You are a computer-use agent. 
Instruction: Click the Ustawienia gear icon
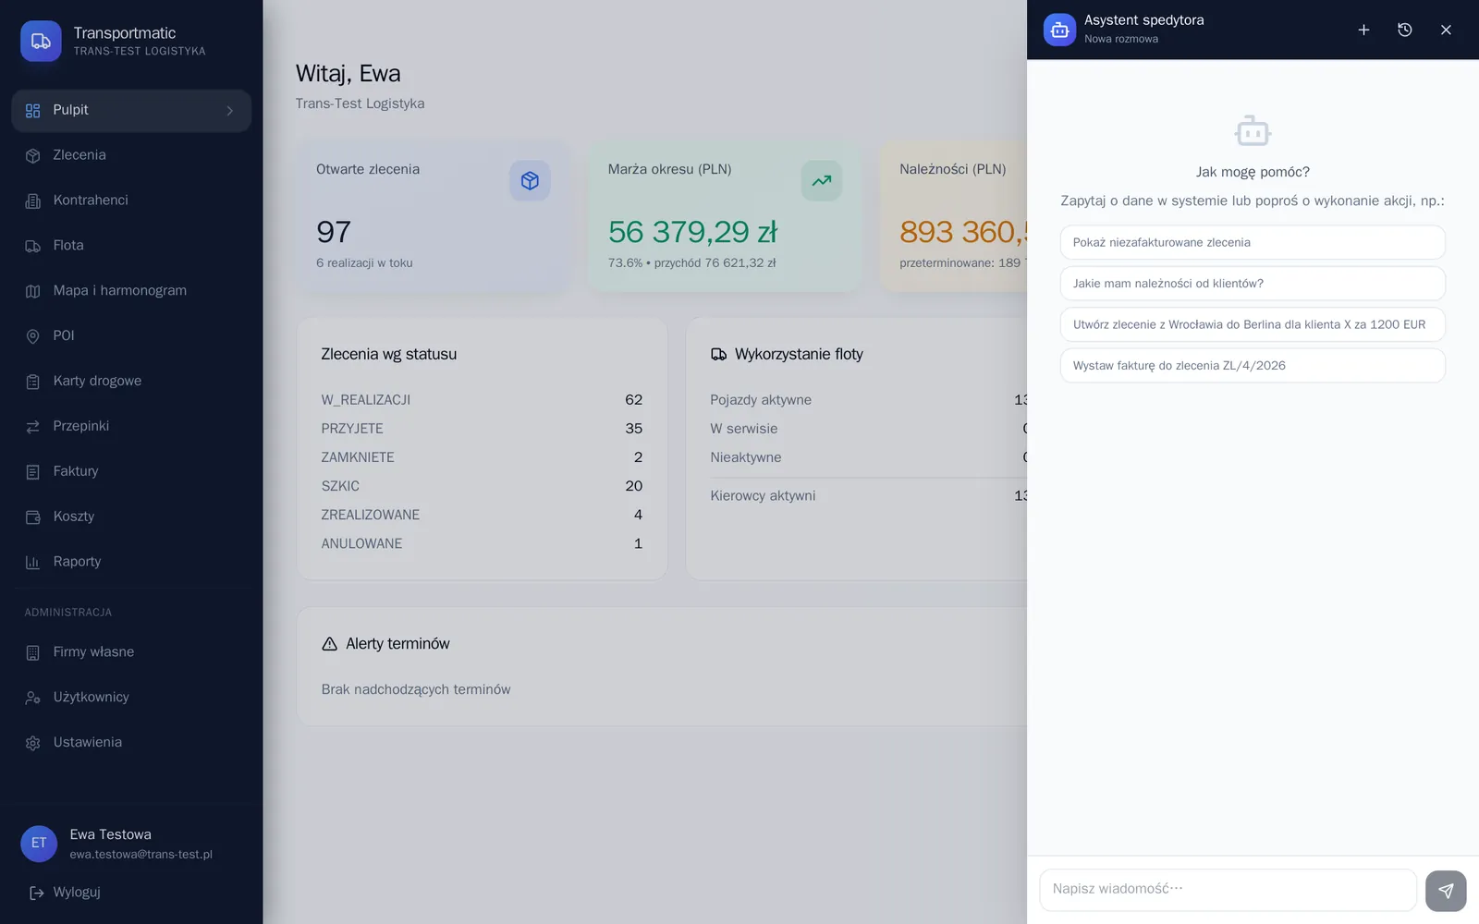click(x=33, y=744)
